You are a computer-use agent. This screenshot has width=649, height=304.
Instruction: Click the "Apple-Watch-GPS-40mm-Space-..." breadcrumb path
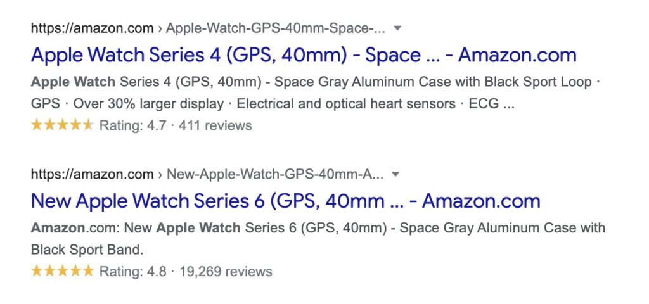tap(276, 28)
